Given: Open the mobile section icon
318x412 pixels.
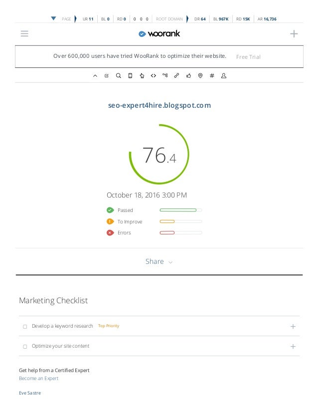Looking at the screenshot, I should [x=130, y=76].
